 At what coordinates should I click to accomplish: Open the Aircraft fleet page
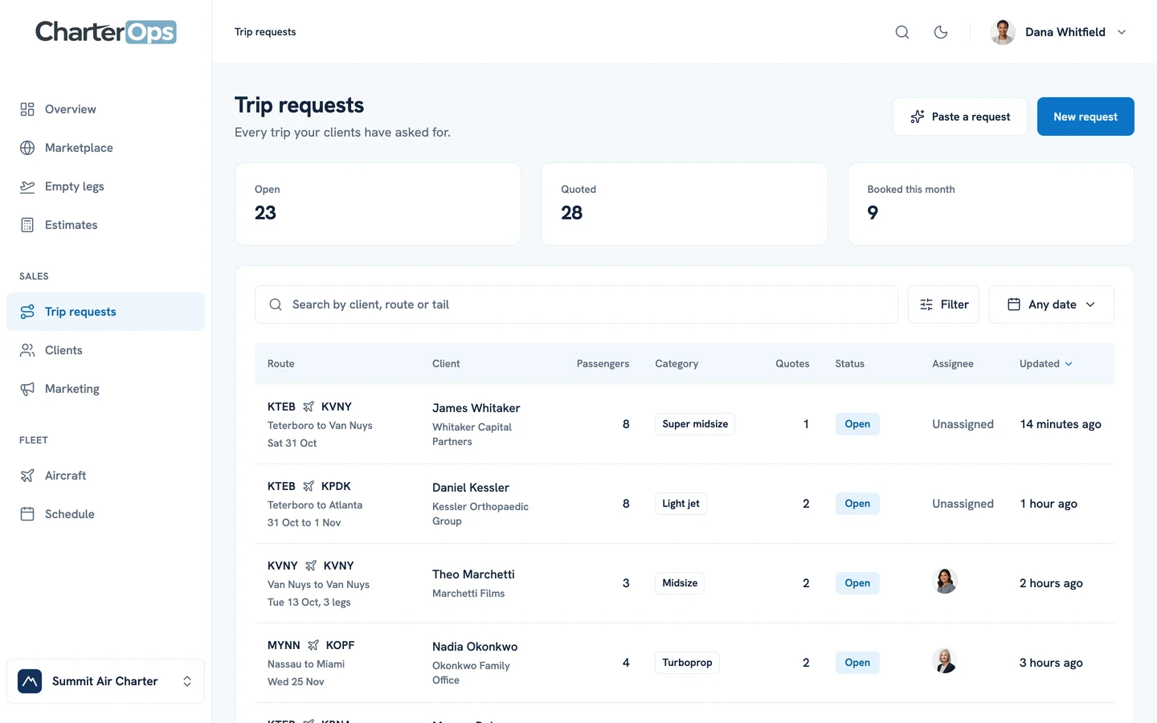tap(105, 476)
